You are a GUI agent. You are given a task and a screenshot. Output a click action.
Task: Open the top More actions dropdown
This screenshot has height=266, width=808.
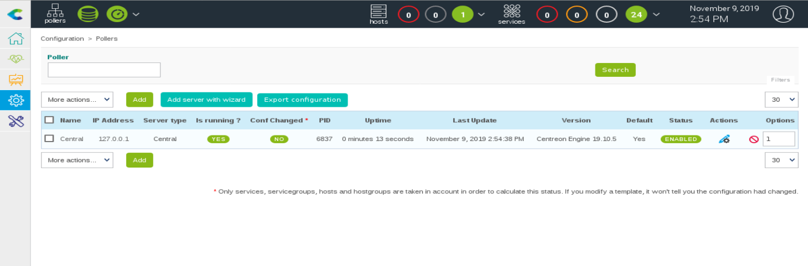click(77, 100)
